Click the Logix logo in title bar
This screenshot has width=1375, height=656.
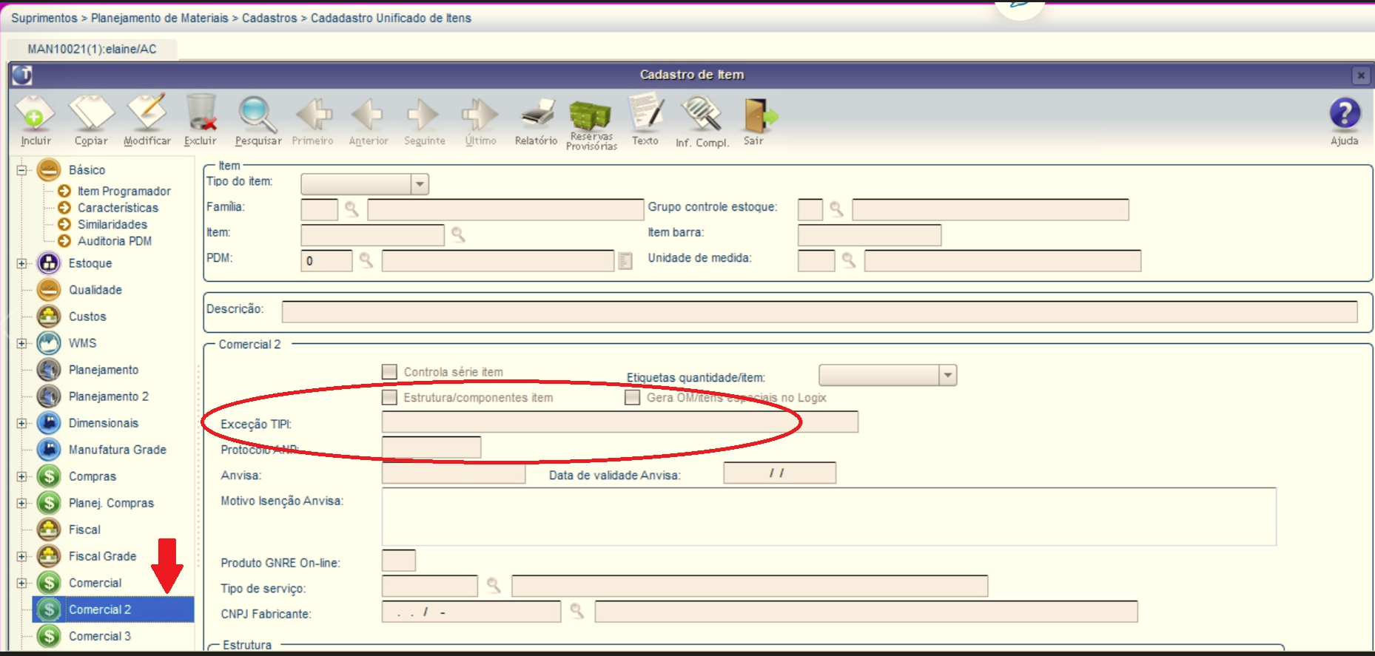(22, 75)
